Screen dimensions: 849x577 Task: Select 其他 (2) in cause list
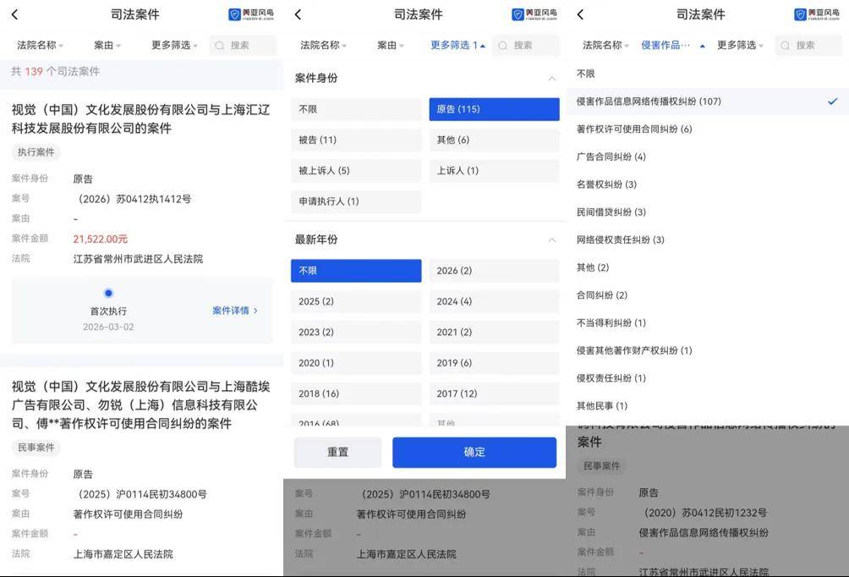[707, 267]
